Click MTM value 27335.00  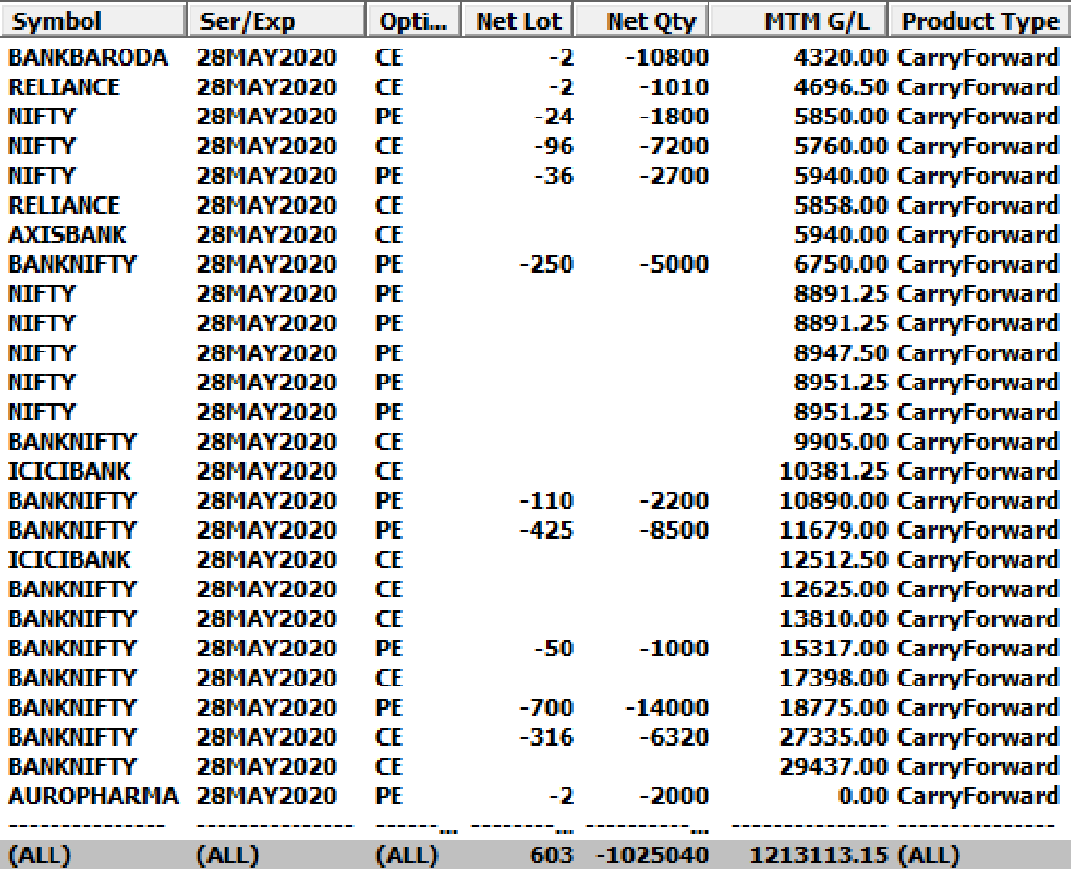coord(834,737)
